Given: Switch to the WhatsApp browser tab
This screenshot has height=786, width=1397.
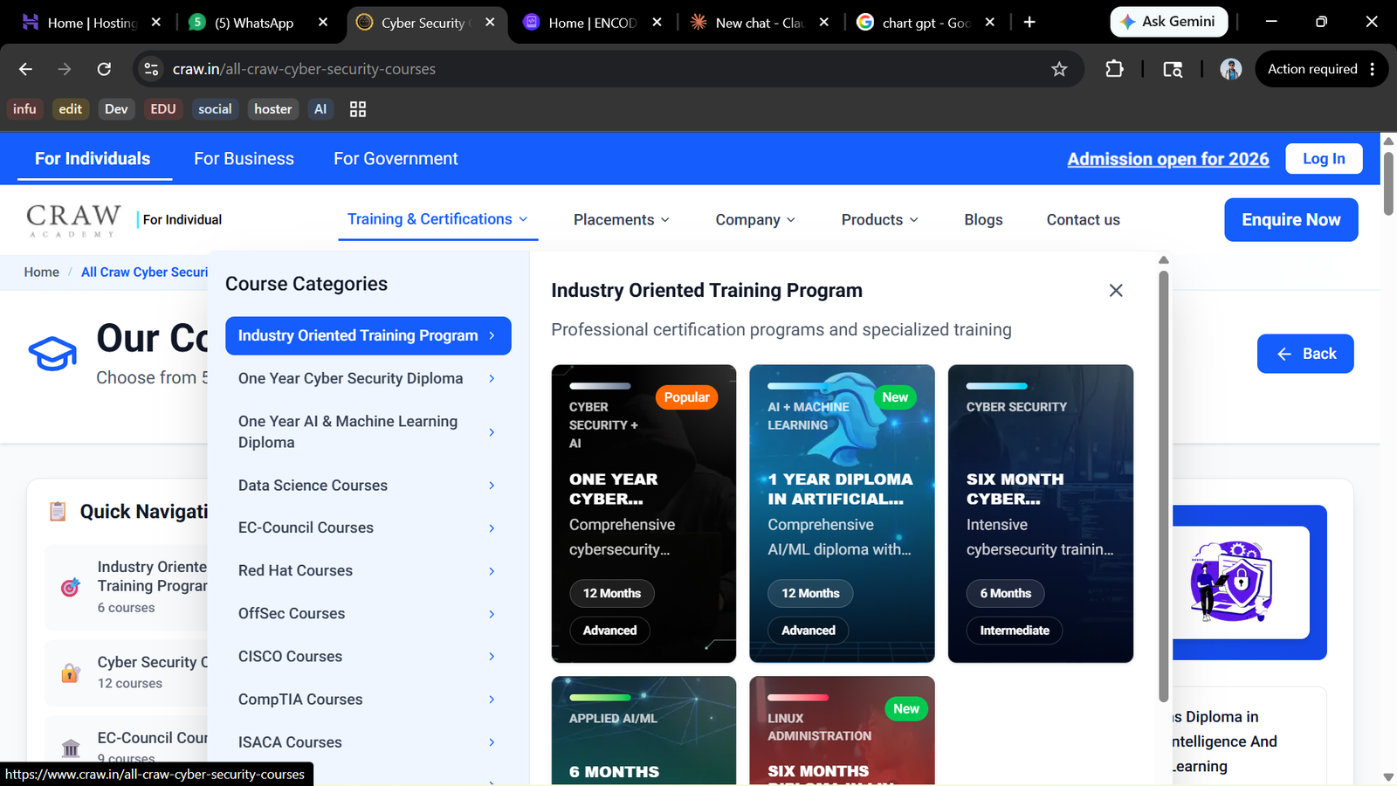Looking at the screenshot, I should (x=260, y=23).
